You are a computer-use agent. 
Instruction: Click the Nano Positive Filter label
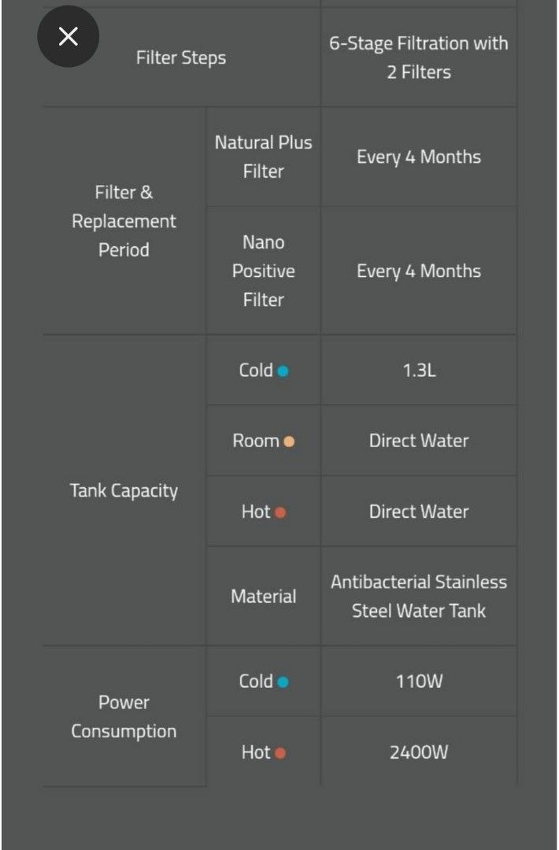pyautogui.click(x=263, y=271)
